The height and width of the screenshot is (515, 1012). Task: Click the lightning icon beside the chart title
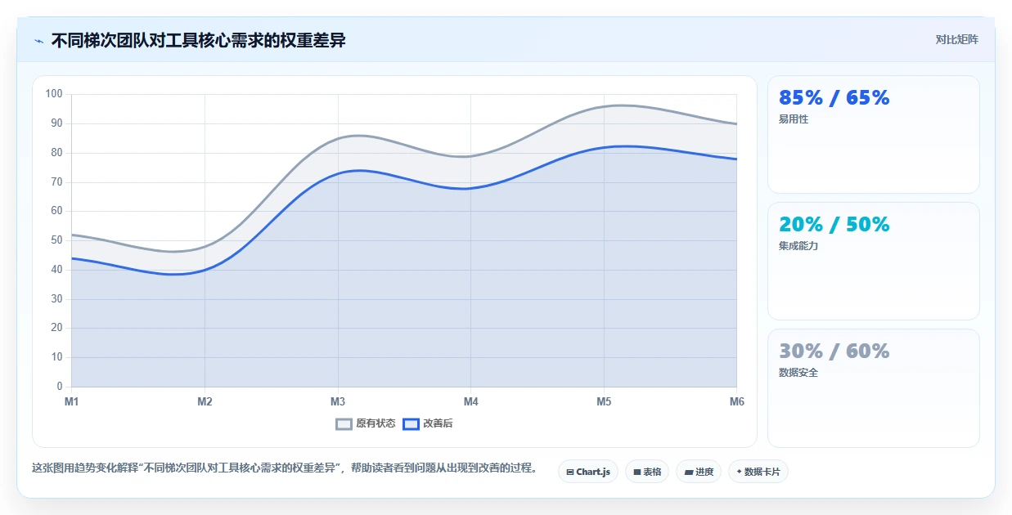pos(38,41)
